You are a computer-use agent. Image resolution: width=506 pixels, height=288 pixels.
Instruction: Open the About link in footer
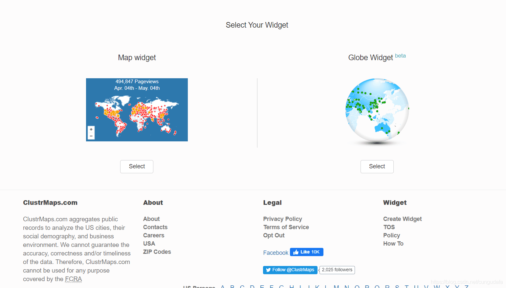[151, 219]
